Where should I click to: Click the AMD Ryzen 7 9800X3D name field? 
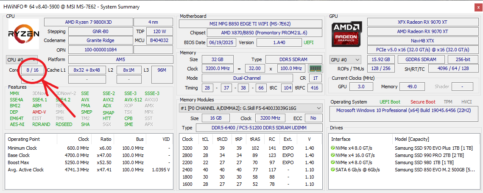pos(88,22)
